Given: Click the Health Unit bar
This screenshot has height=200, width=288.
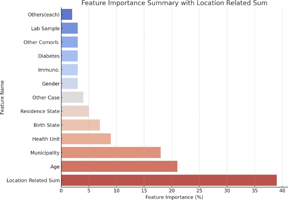Looking at the screenshot, I should [86, 139].
